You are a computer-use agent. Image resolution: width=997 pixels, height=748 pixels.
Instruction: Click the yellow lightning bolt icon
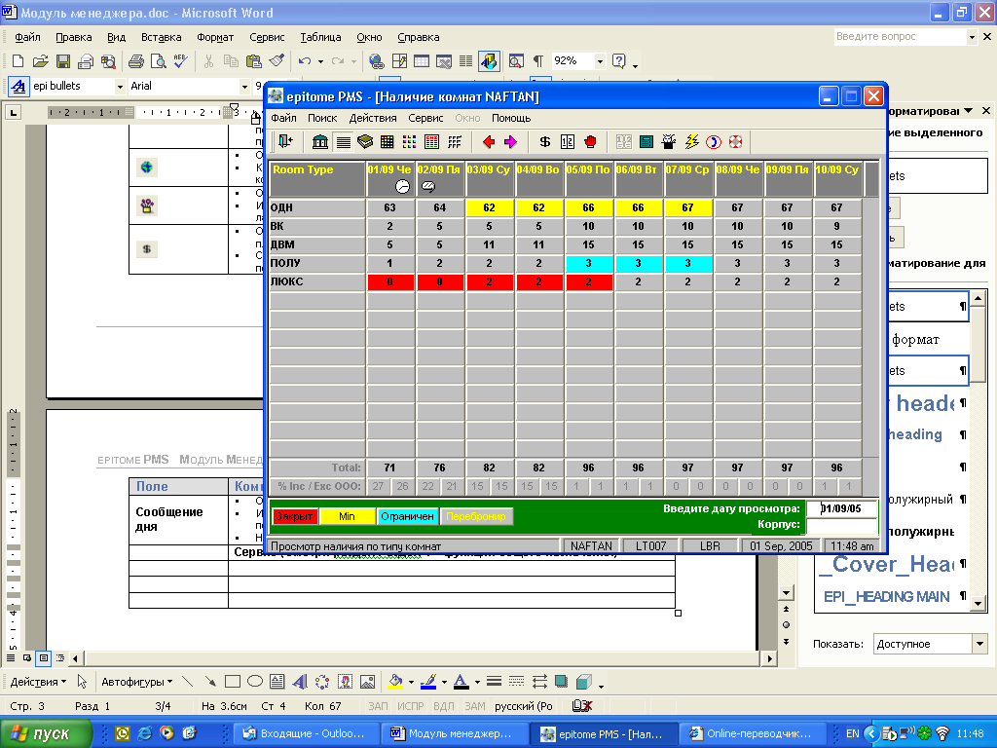pos(691,142)
